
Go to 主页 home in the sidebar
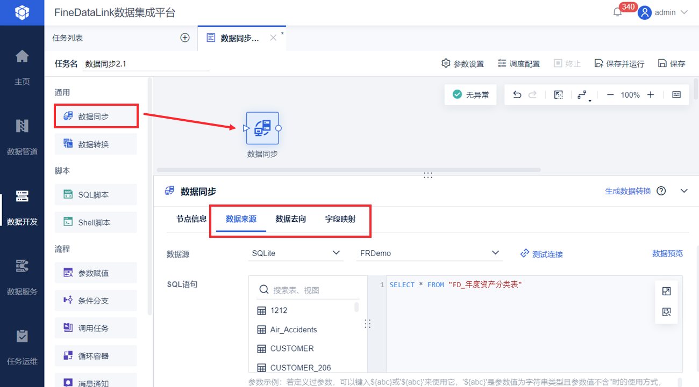tap(22, 67)
